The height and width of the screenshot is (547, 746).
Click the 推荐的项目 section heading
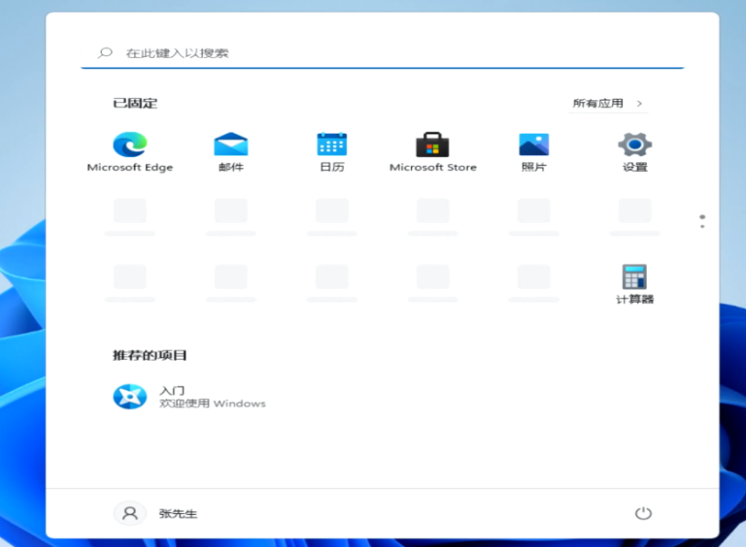150,355
